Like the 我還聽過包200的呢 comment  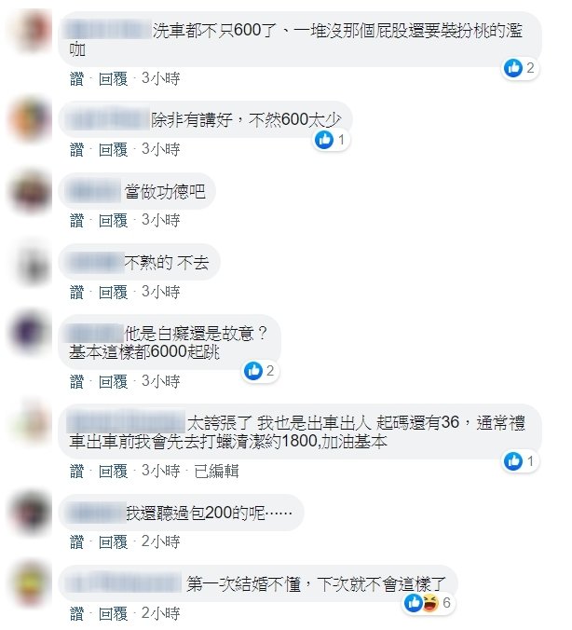click(76, 542)
